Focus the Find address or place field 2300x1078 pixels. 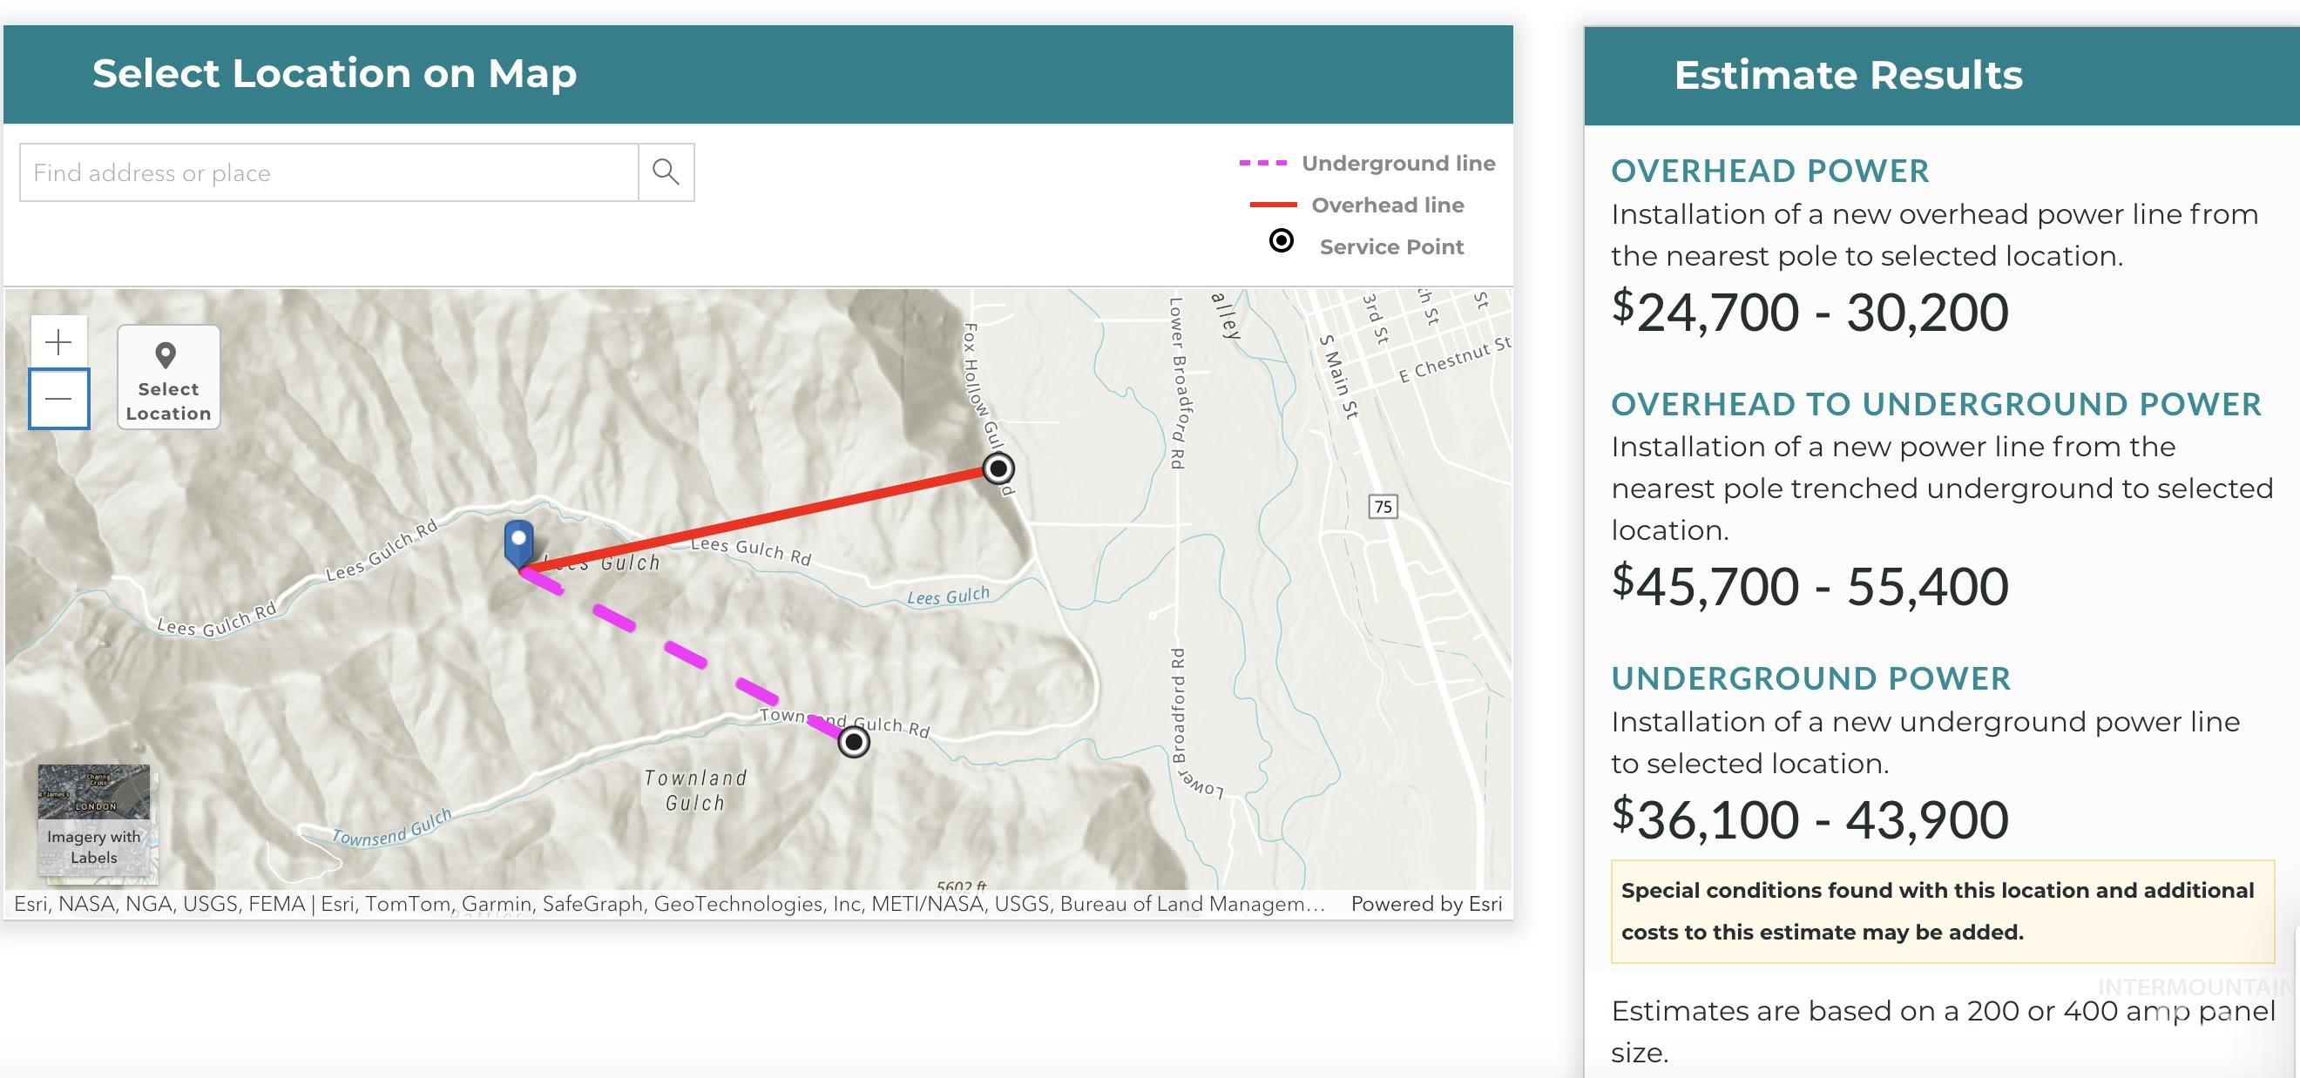coord(329,172)
